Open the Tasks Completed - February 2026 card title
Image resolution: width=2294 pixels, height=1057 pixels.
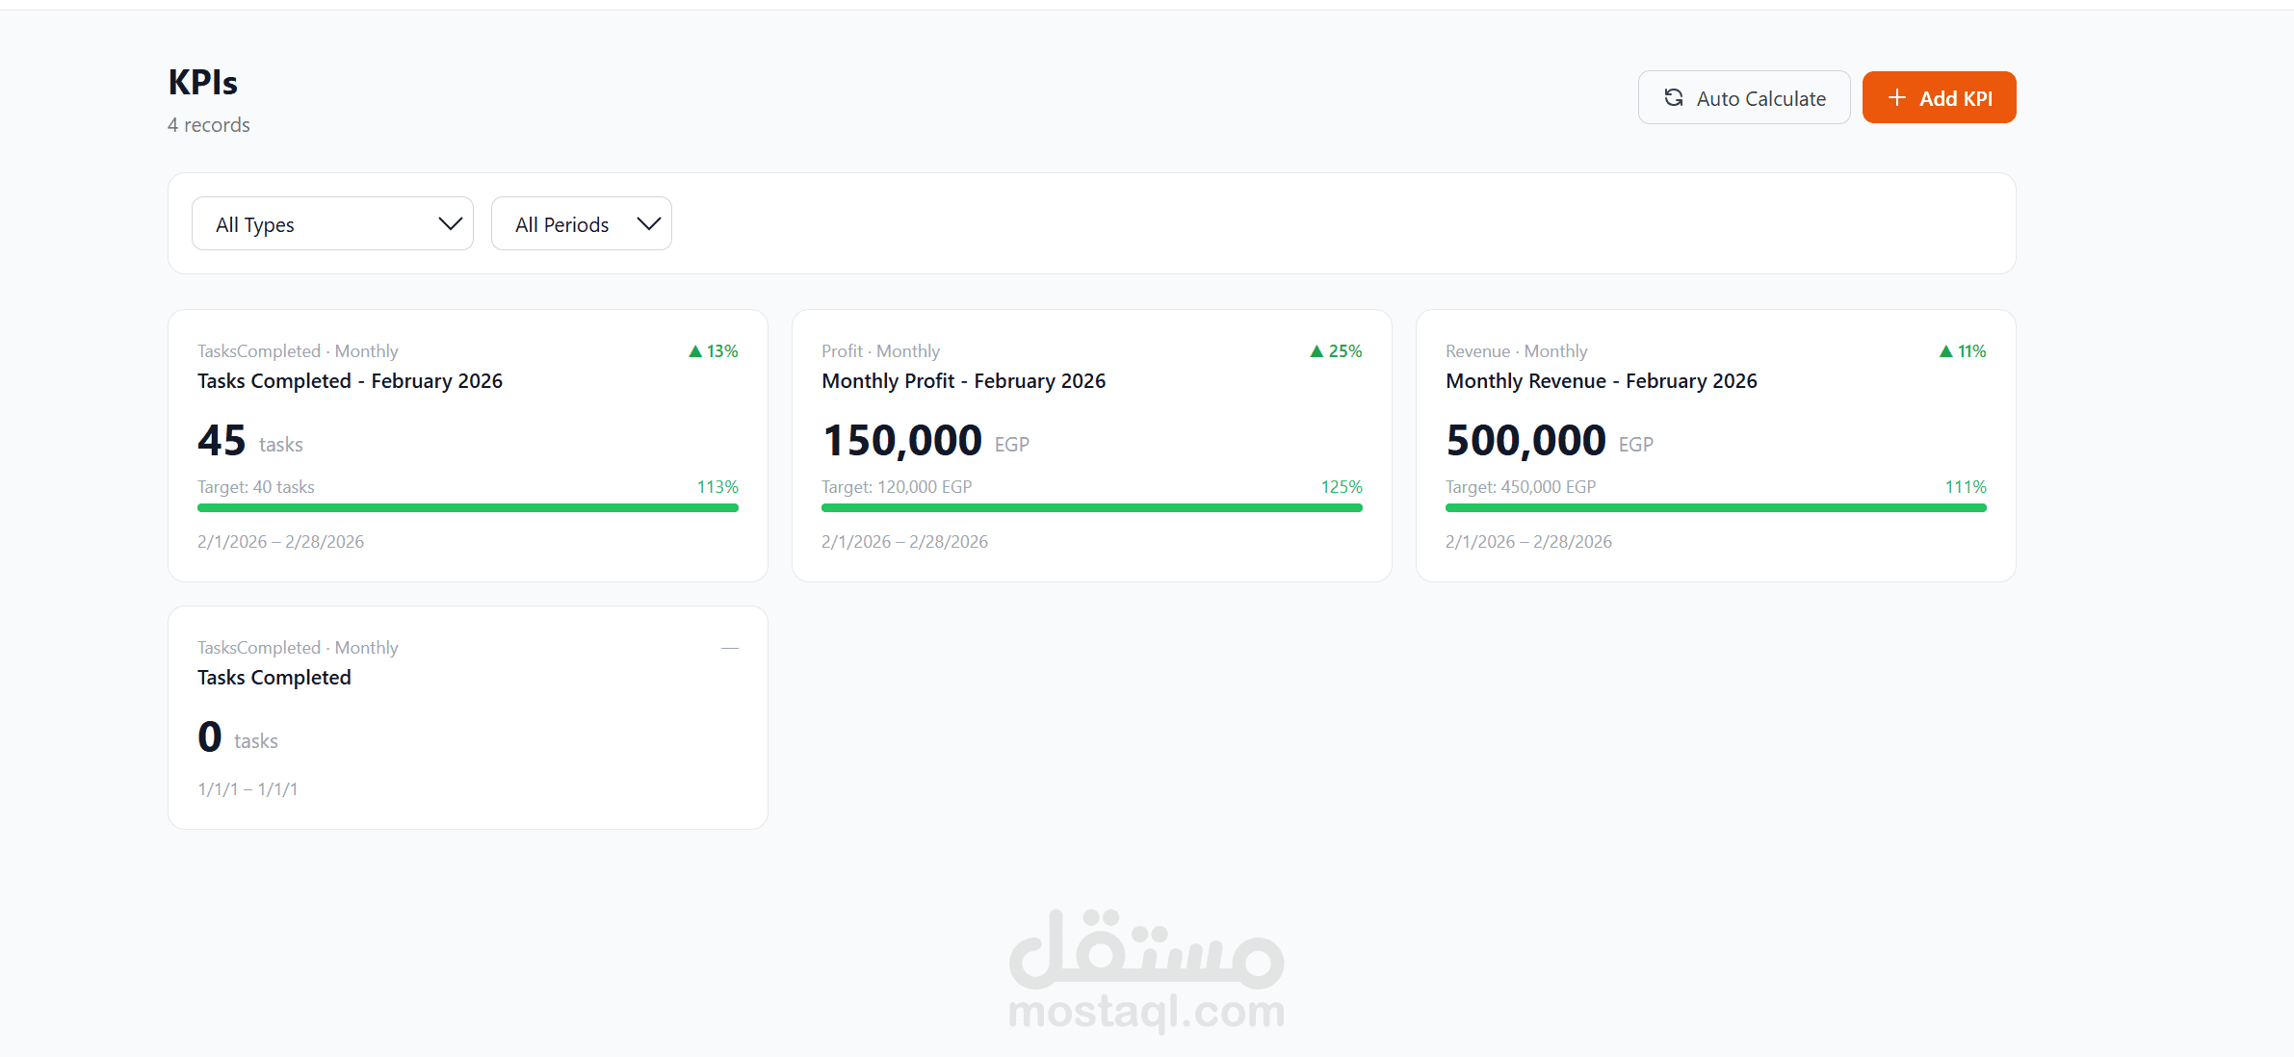coord(350,381)
